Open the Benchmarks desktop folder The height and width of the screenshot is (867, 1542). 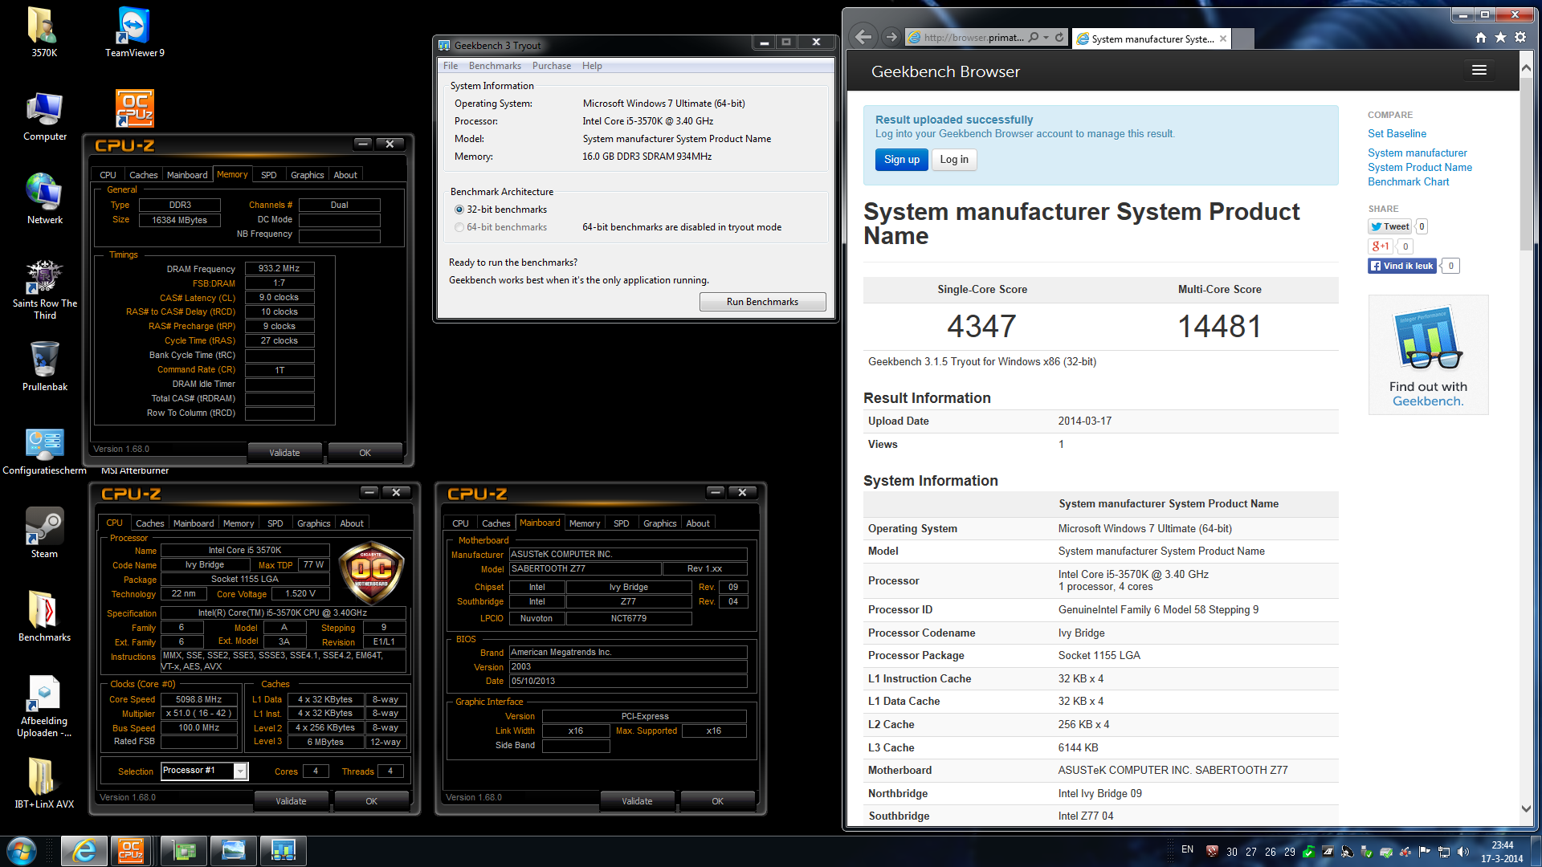pyautogui.click(x=44, y=617)
